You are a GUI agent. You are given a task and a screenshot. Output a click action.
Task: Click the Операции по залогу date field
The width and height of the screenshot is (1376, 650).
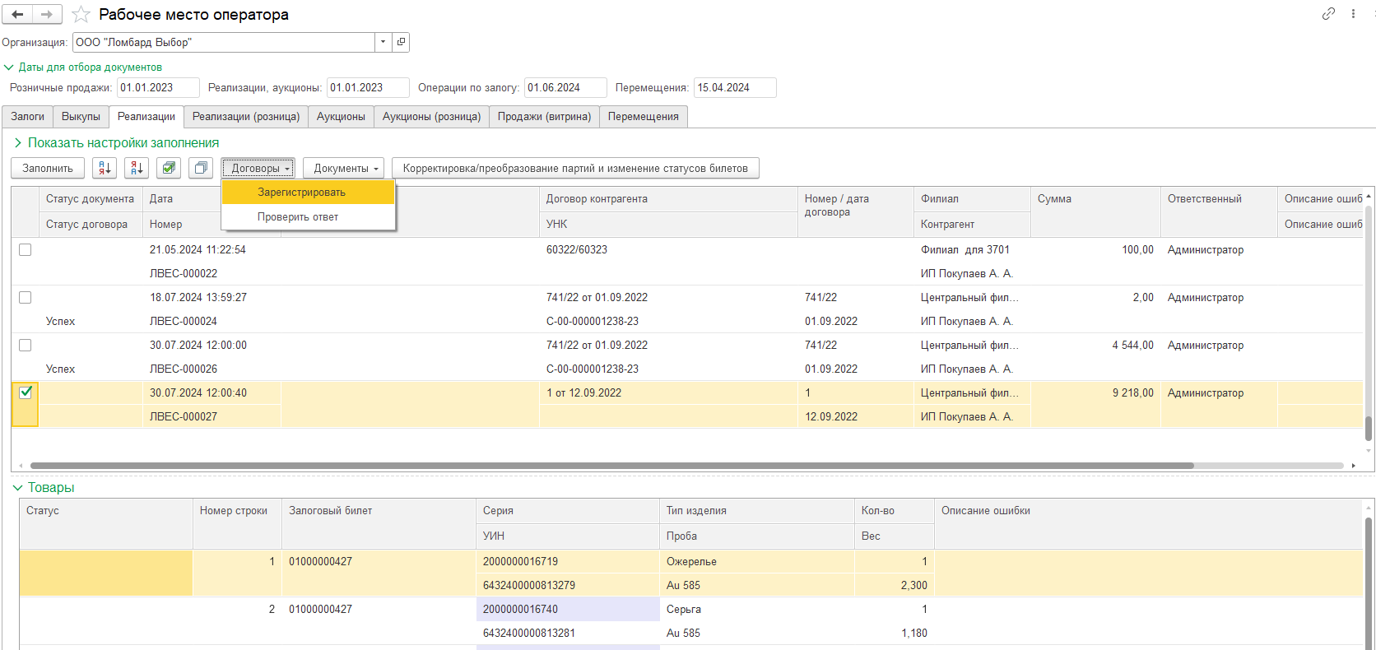click(565, 88)
